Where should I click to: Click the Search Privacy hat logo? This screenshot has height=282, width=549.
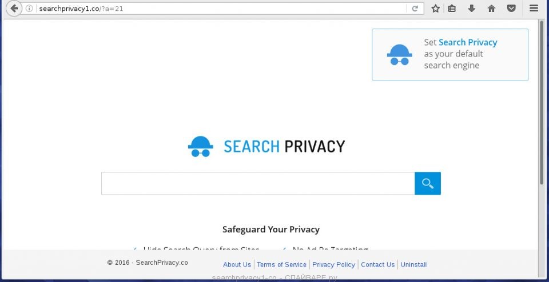pyautogui.click(x=201, y=146)
